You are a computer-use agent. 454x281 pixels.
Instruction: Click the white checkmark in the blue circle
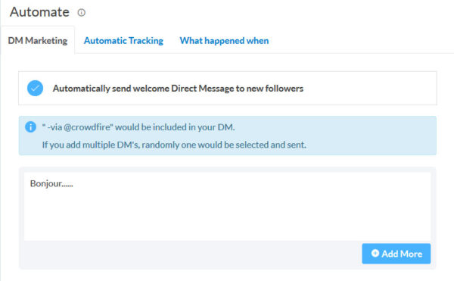(x=35, y=88)
